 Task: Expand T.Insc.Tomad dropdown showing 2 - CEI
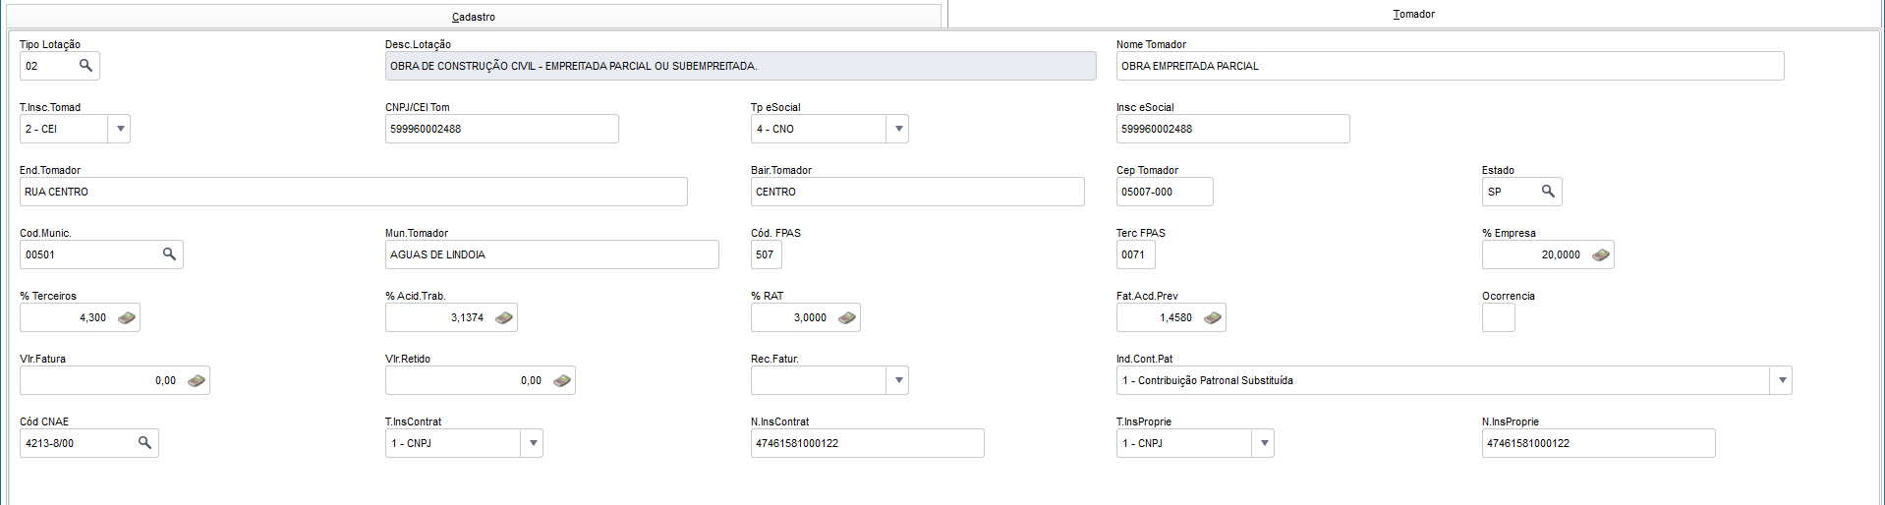coord(119,129)
